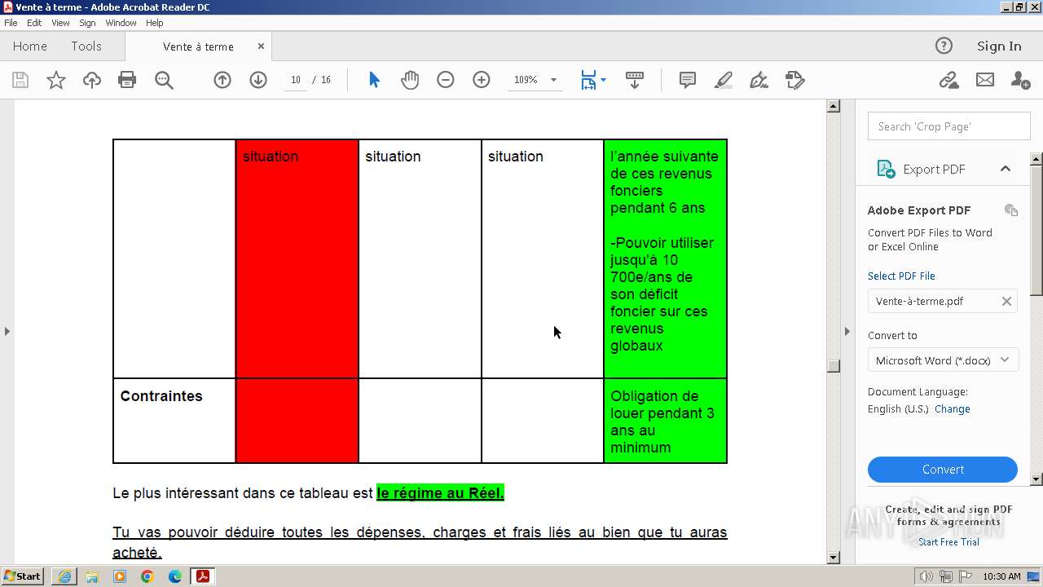Click the document vertical scrollbar thumb
Image resolution: width=1043 pixels, height=587 pixels.
pos(833,366)
